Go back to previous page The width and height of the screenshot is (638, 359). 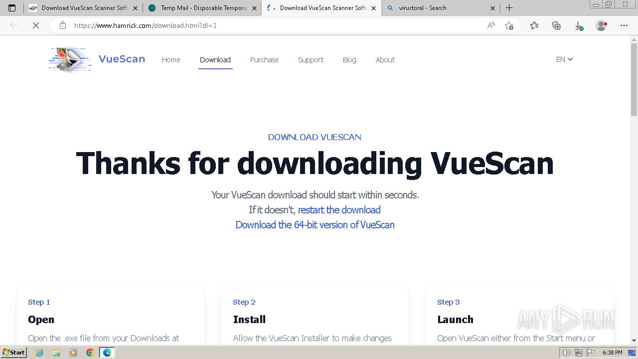pyautogui.click(x=14, y=25)
